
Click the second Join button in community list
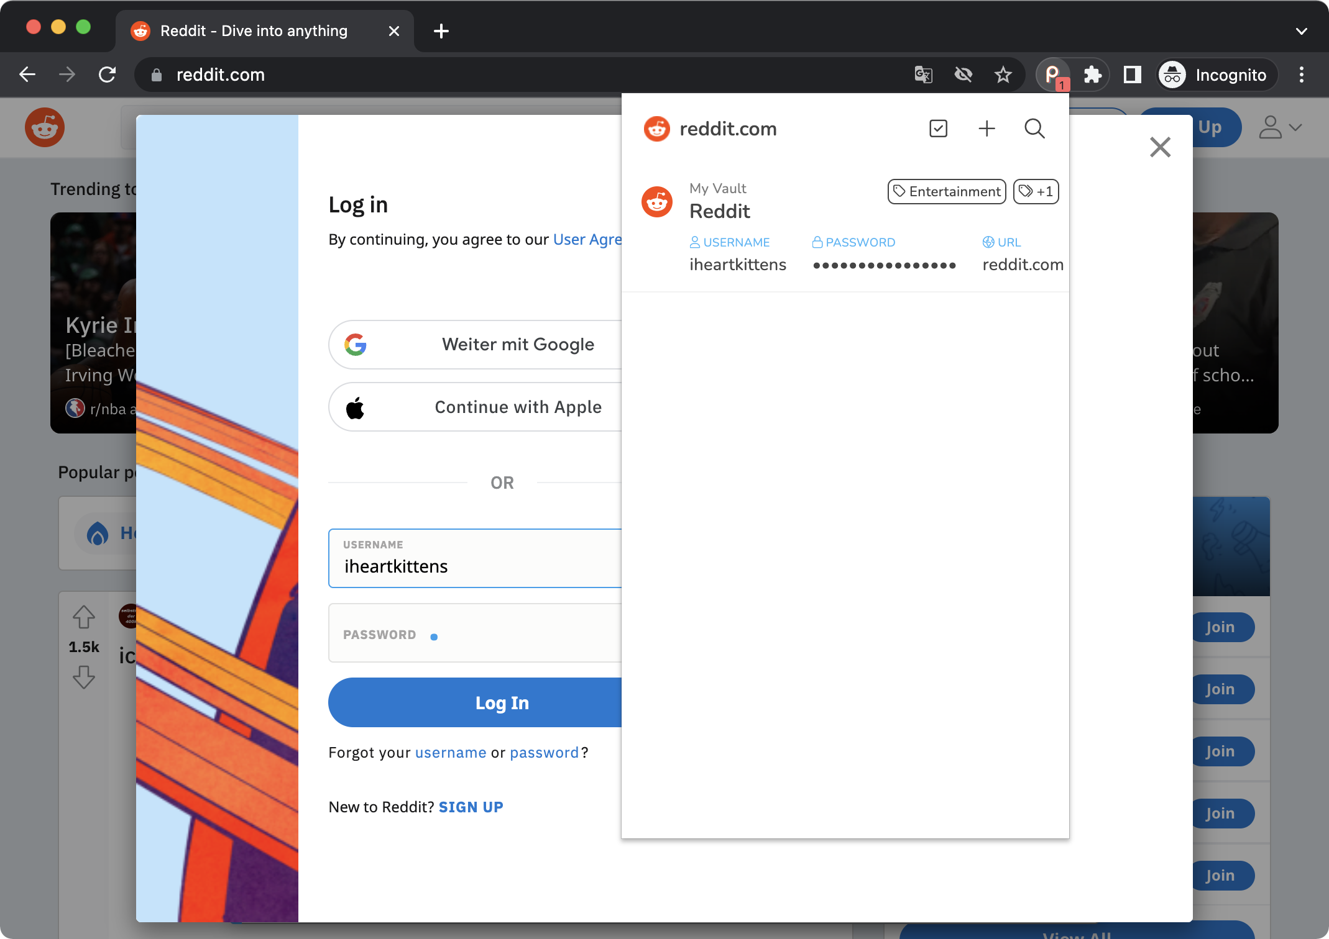click(1222, 689)
